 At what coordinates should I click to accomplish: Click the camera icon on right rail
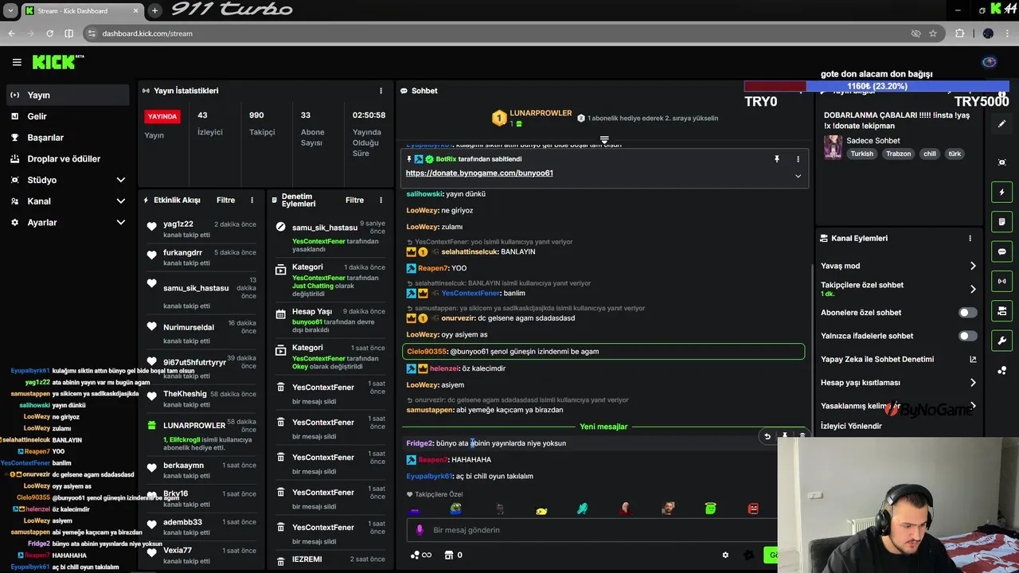1001,310
